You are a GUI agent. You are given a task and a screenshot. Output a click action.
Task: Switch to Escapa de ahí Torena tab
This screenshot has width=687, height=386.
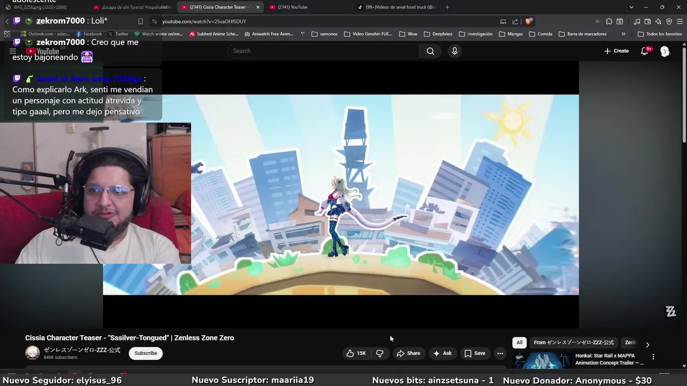click(x=132, y=7)
